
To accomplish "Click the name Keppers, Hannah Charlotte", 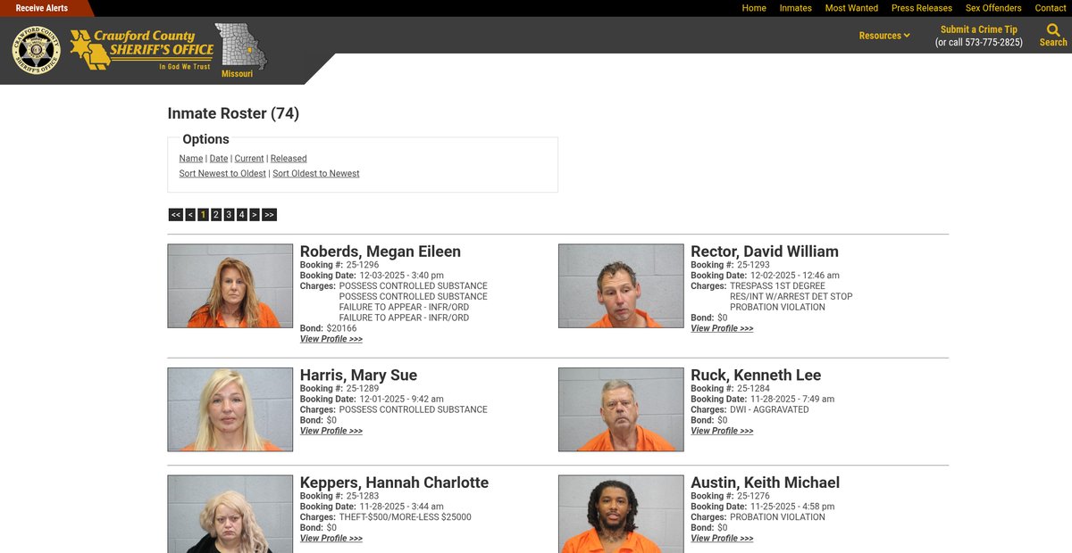I will (x=394, y=483).
